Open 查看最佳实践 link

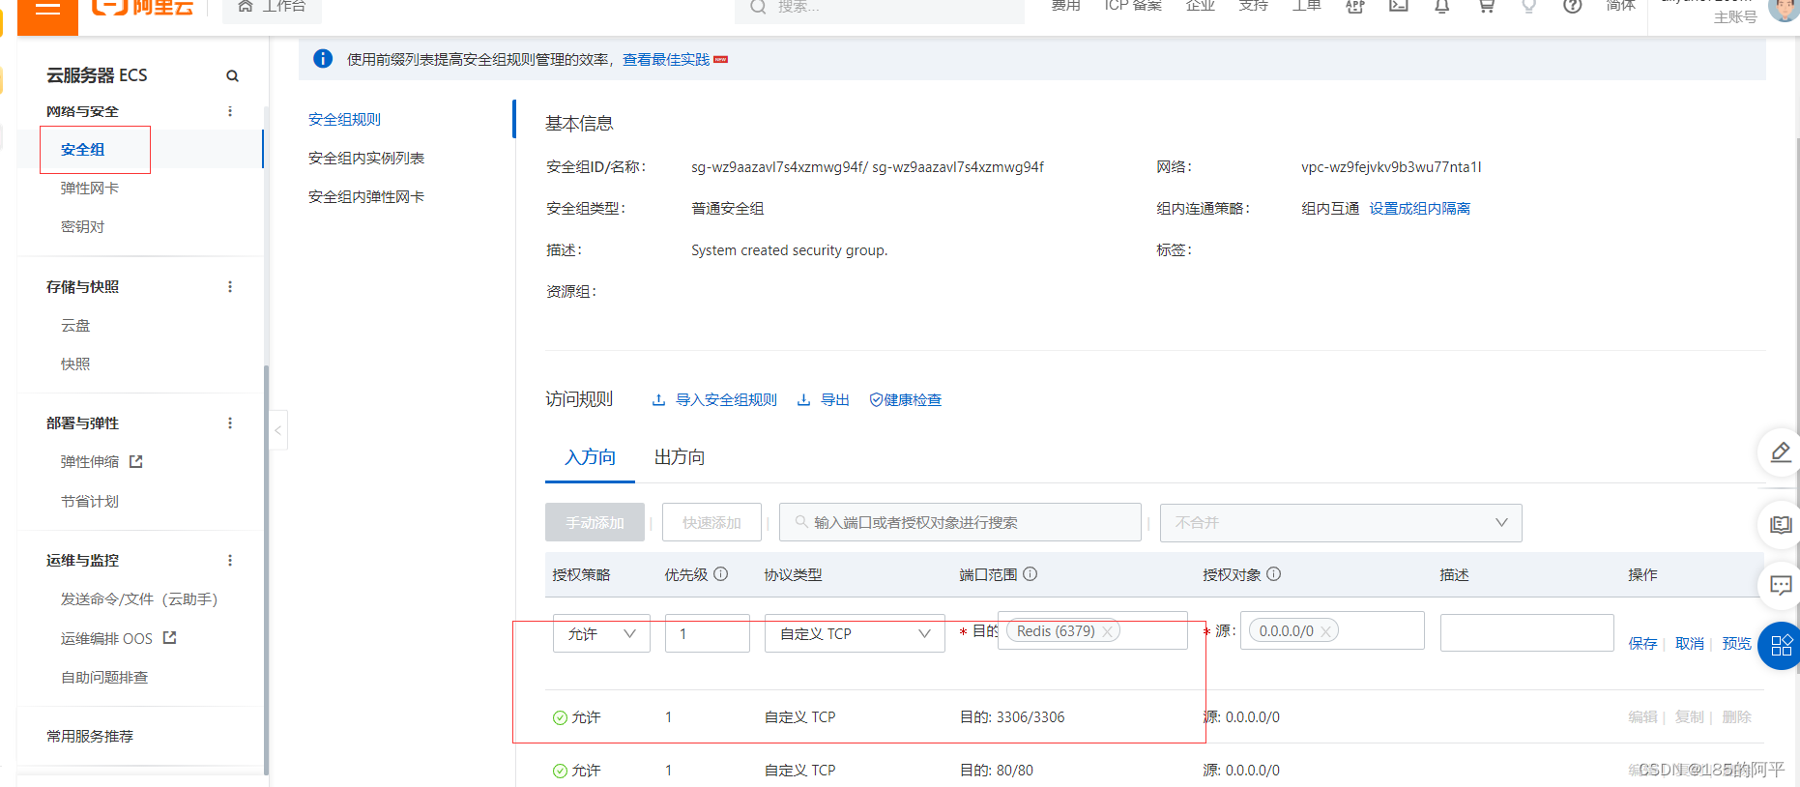pos(666,60)
